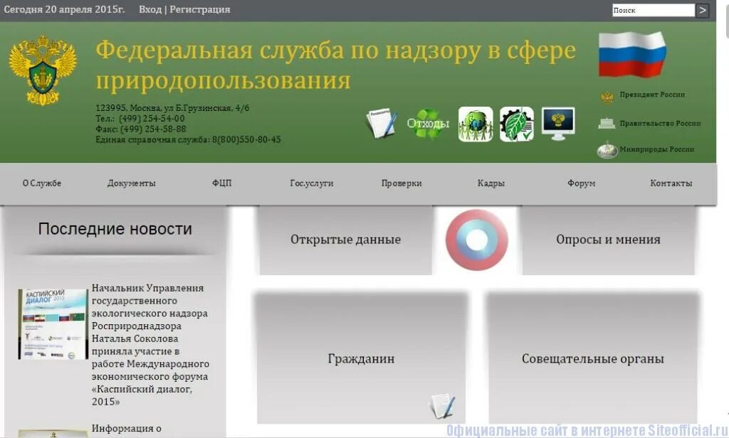Open the Опросы и мнения tile
The width and height of the screenshot is (729, 438).
(x=608, y=240)
